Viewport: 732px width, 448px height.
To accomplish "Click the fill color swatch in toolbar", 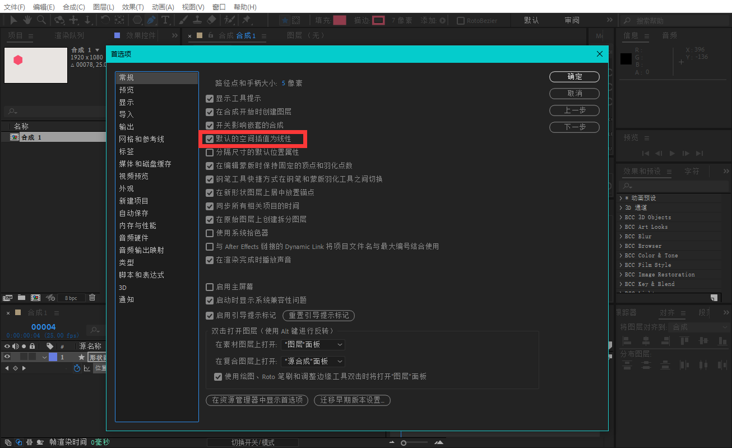I will 340,20.
